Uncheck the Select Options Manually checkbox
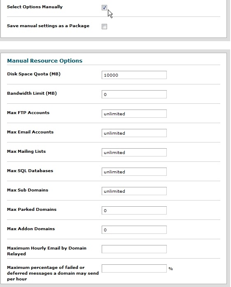This screenshot has height=287, width=231. tap(104, 8)
